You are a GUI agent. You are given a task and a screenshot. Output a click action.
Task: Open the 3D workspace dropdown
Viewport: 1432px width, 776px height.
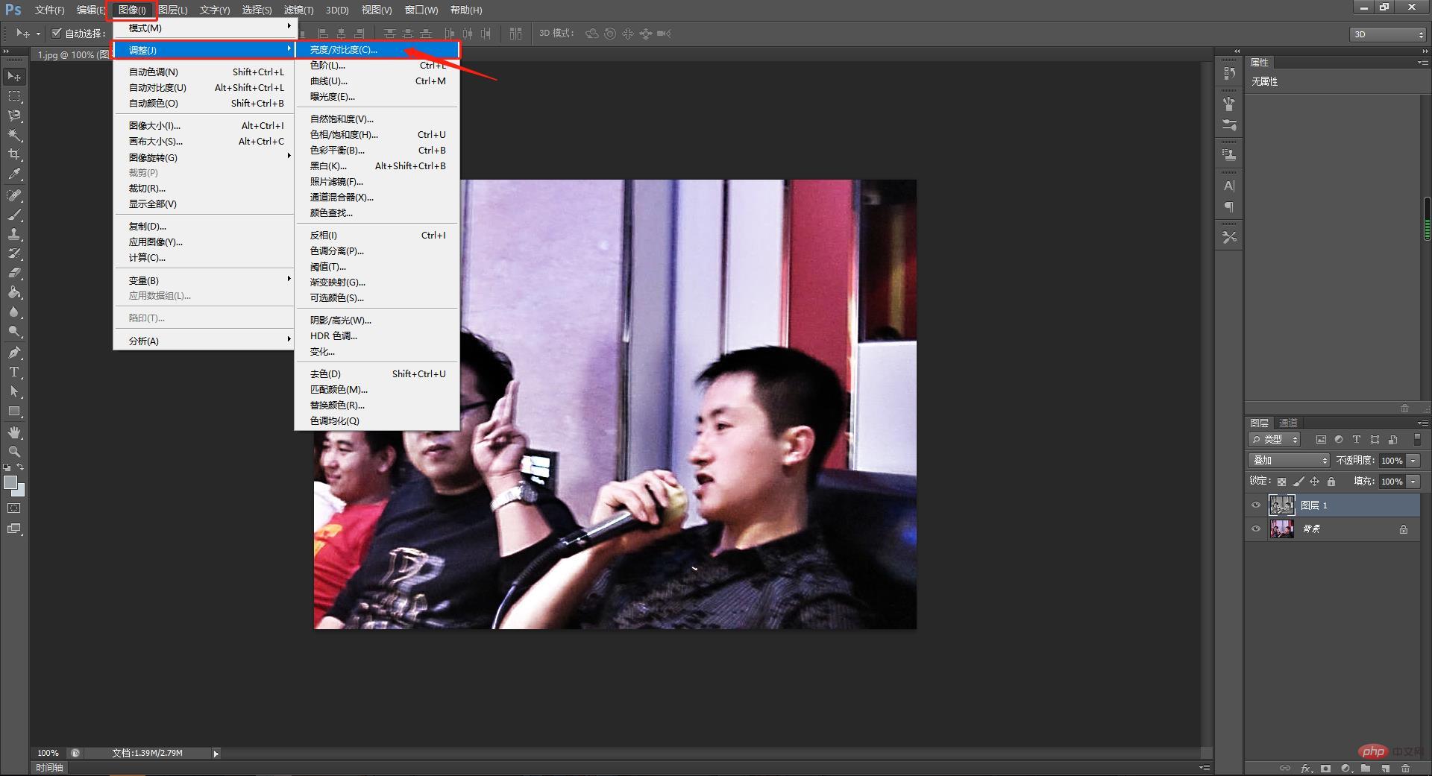point(1388,34)
